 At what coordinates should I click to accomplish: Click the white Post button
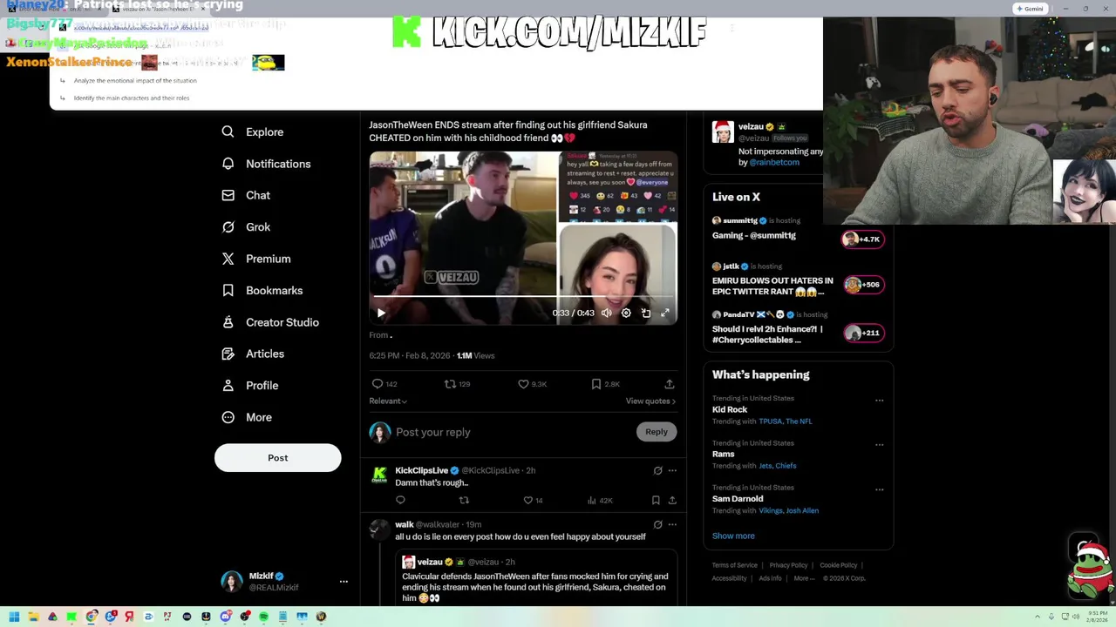277,458
